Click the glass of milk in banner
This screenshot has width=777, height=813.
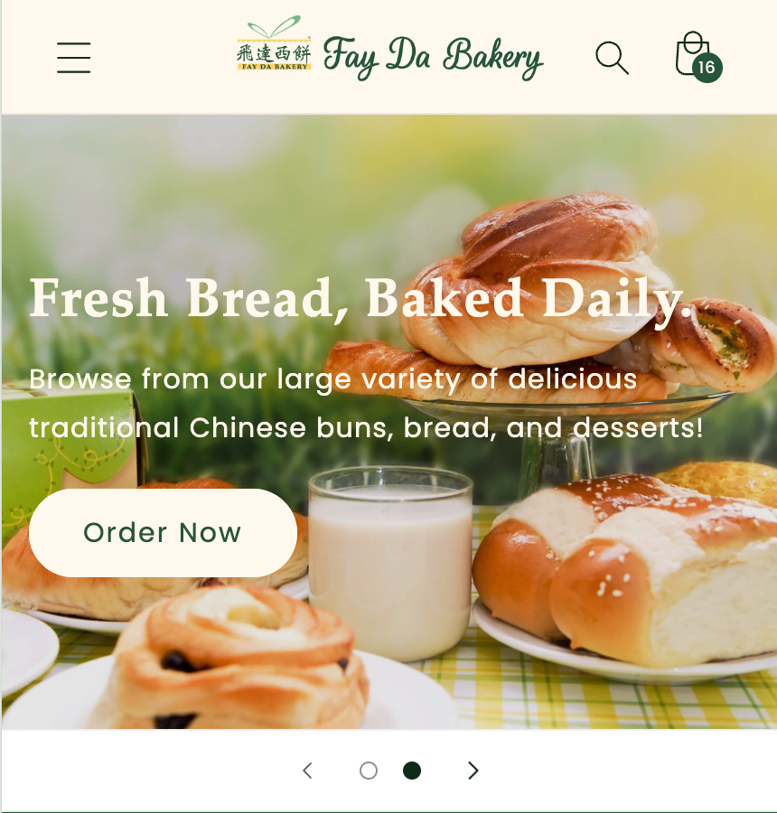point(390,563)
